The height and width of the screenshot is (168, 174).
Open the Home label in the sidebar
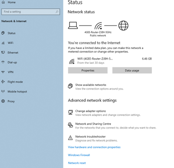tap(11, 2)
